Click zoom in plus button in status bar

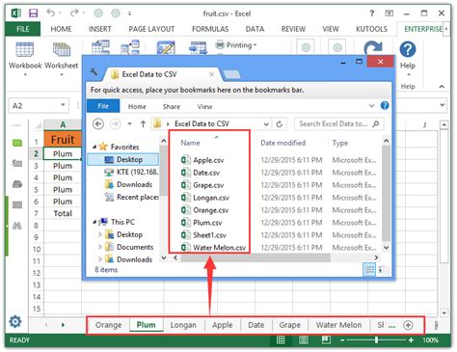tap(411, 340)
